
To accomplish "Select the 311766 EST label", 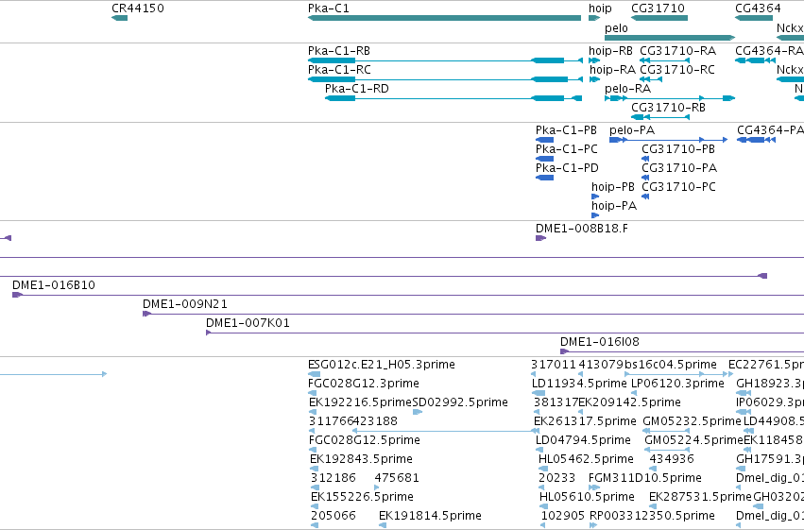I will (x=331, y=422).
